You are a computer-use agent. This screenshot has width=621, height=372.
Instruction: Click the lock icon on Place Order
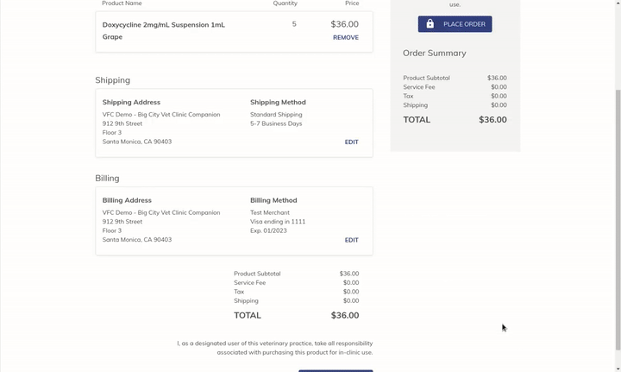tap(430, 24)
